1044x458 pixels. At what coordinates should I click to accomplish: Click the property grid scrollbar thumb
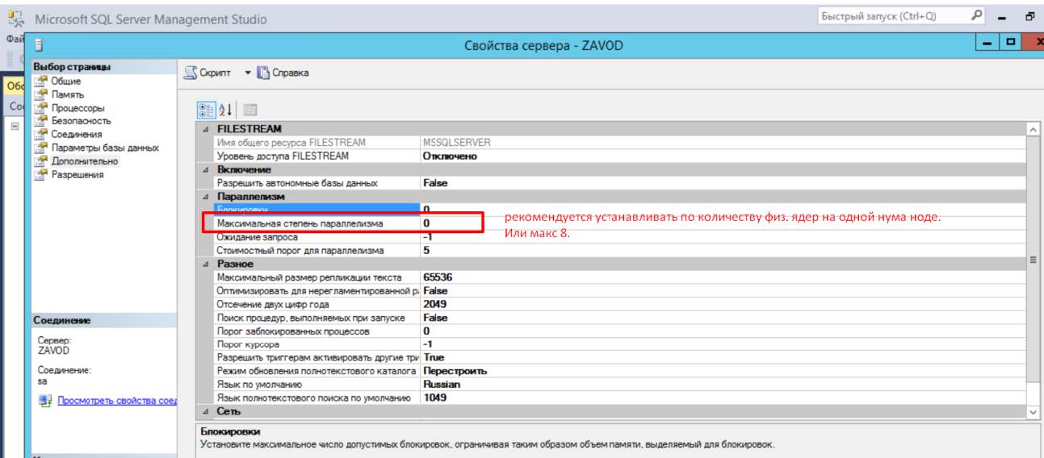pyautogui.click(x=1033, y=260)
